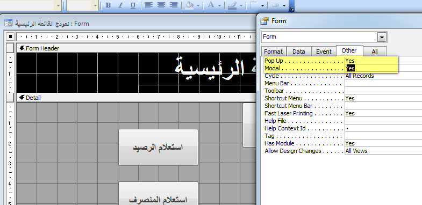Click the Special Effect tool
Screen dimensions: 422x205
pyautogui.click(x=275, y=5)
